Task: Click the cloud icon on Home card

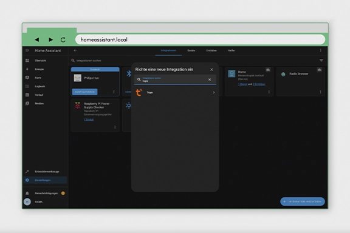Action: (x=268, y=70)
